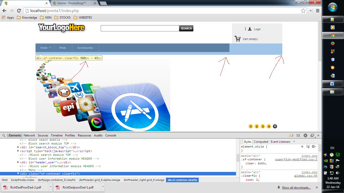344x193 pixels.
Task: Open the iPods menu item
Action: [x=63, y=48]
